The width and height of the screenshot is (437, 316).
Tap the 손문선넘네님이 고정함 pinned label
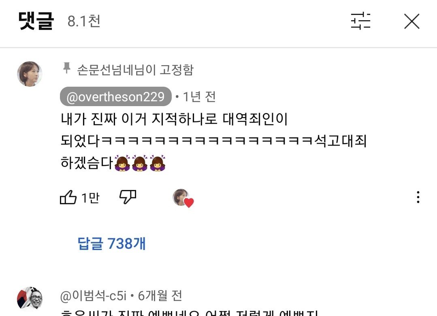click(135, 69)
